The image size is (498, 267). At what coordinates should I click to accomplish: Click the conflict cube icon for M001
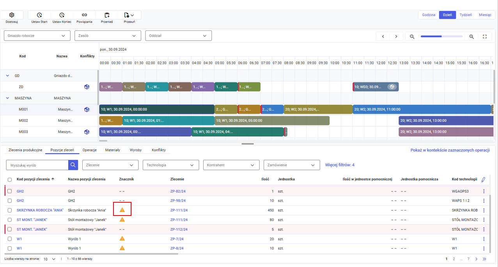pyautogui.click(x=87, y=110)
